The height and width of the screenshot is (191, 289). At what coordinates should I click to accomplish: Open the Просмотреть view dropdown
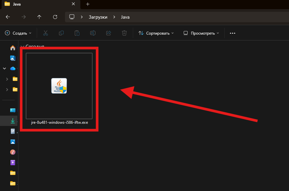(x=201, y=33)
